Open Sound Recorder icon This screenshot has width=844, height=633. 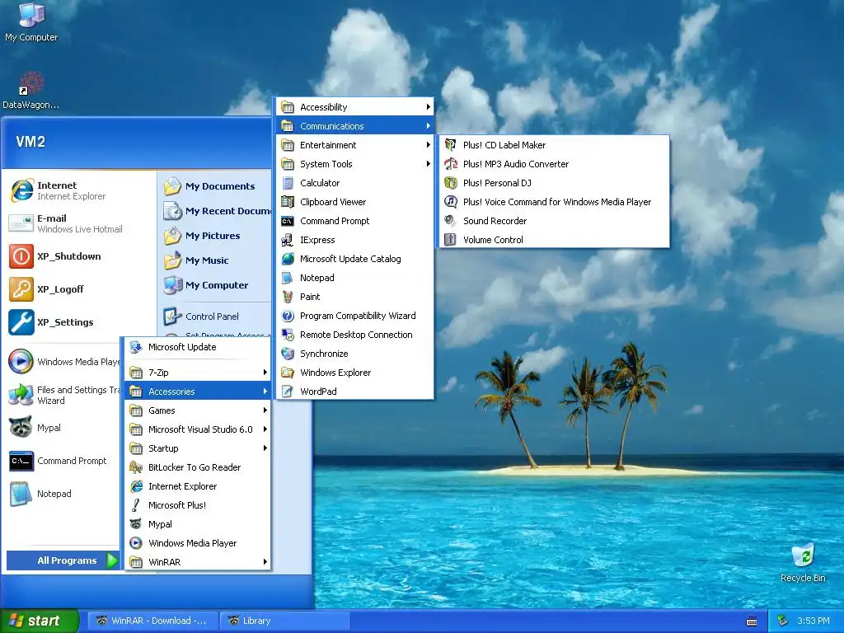(450, 220)
